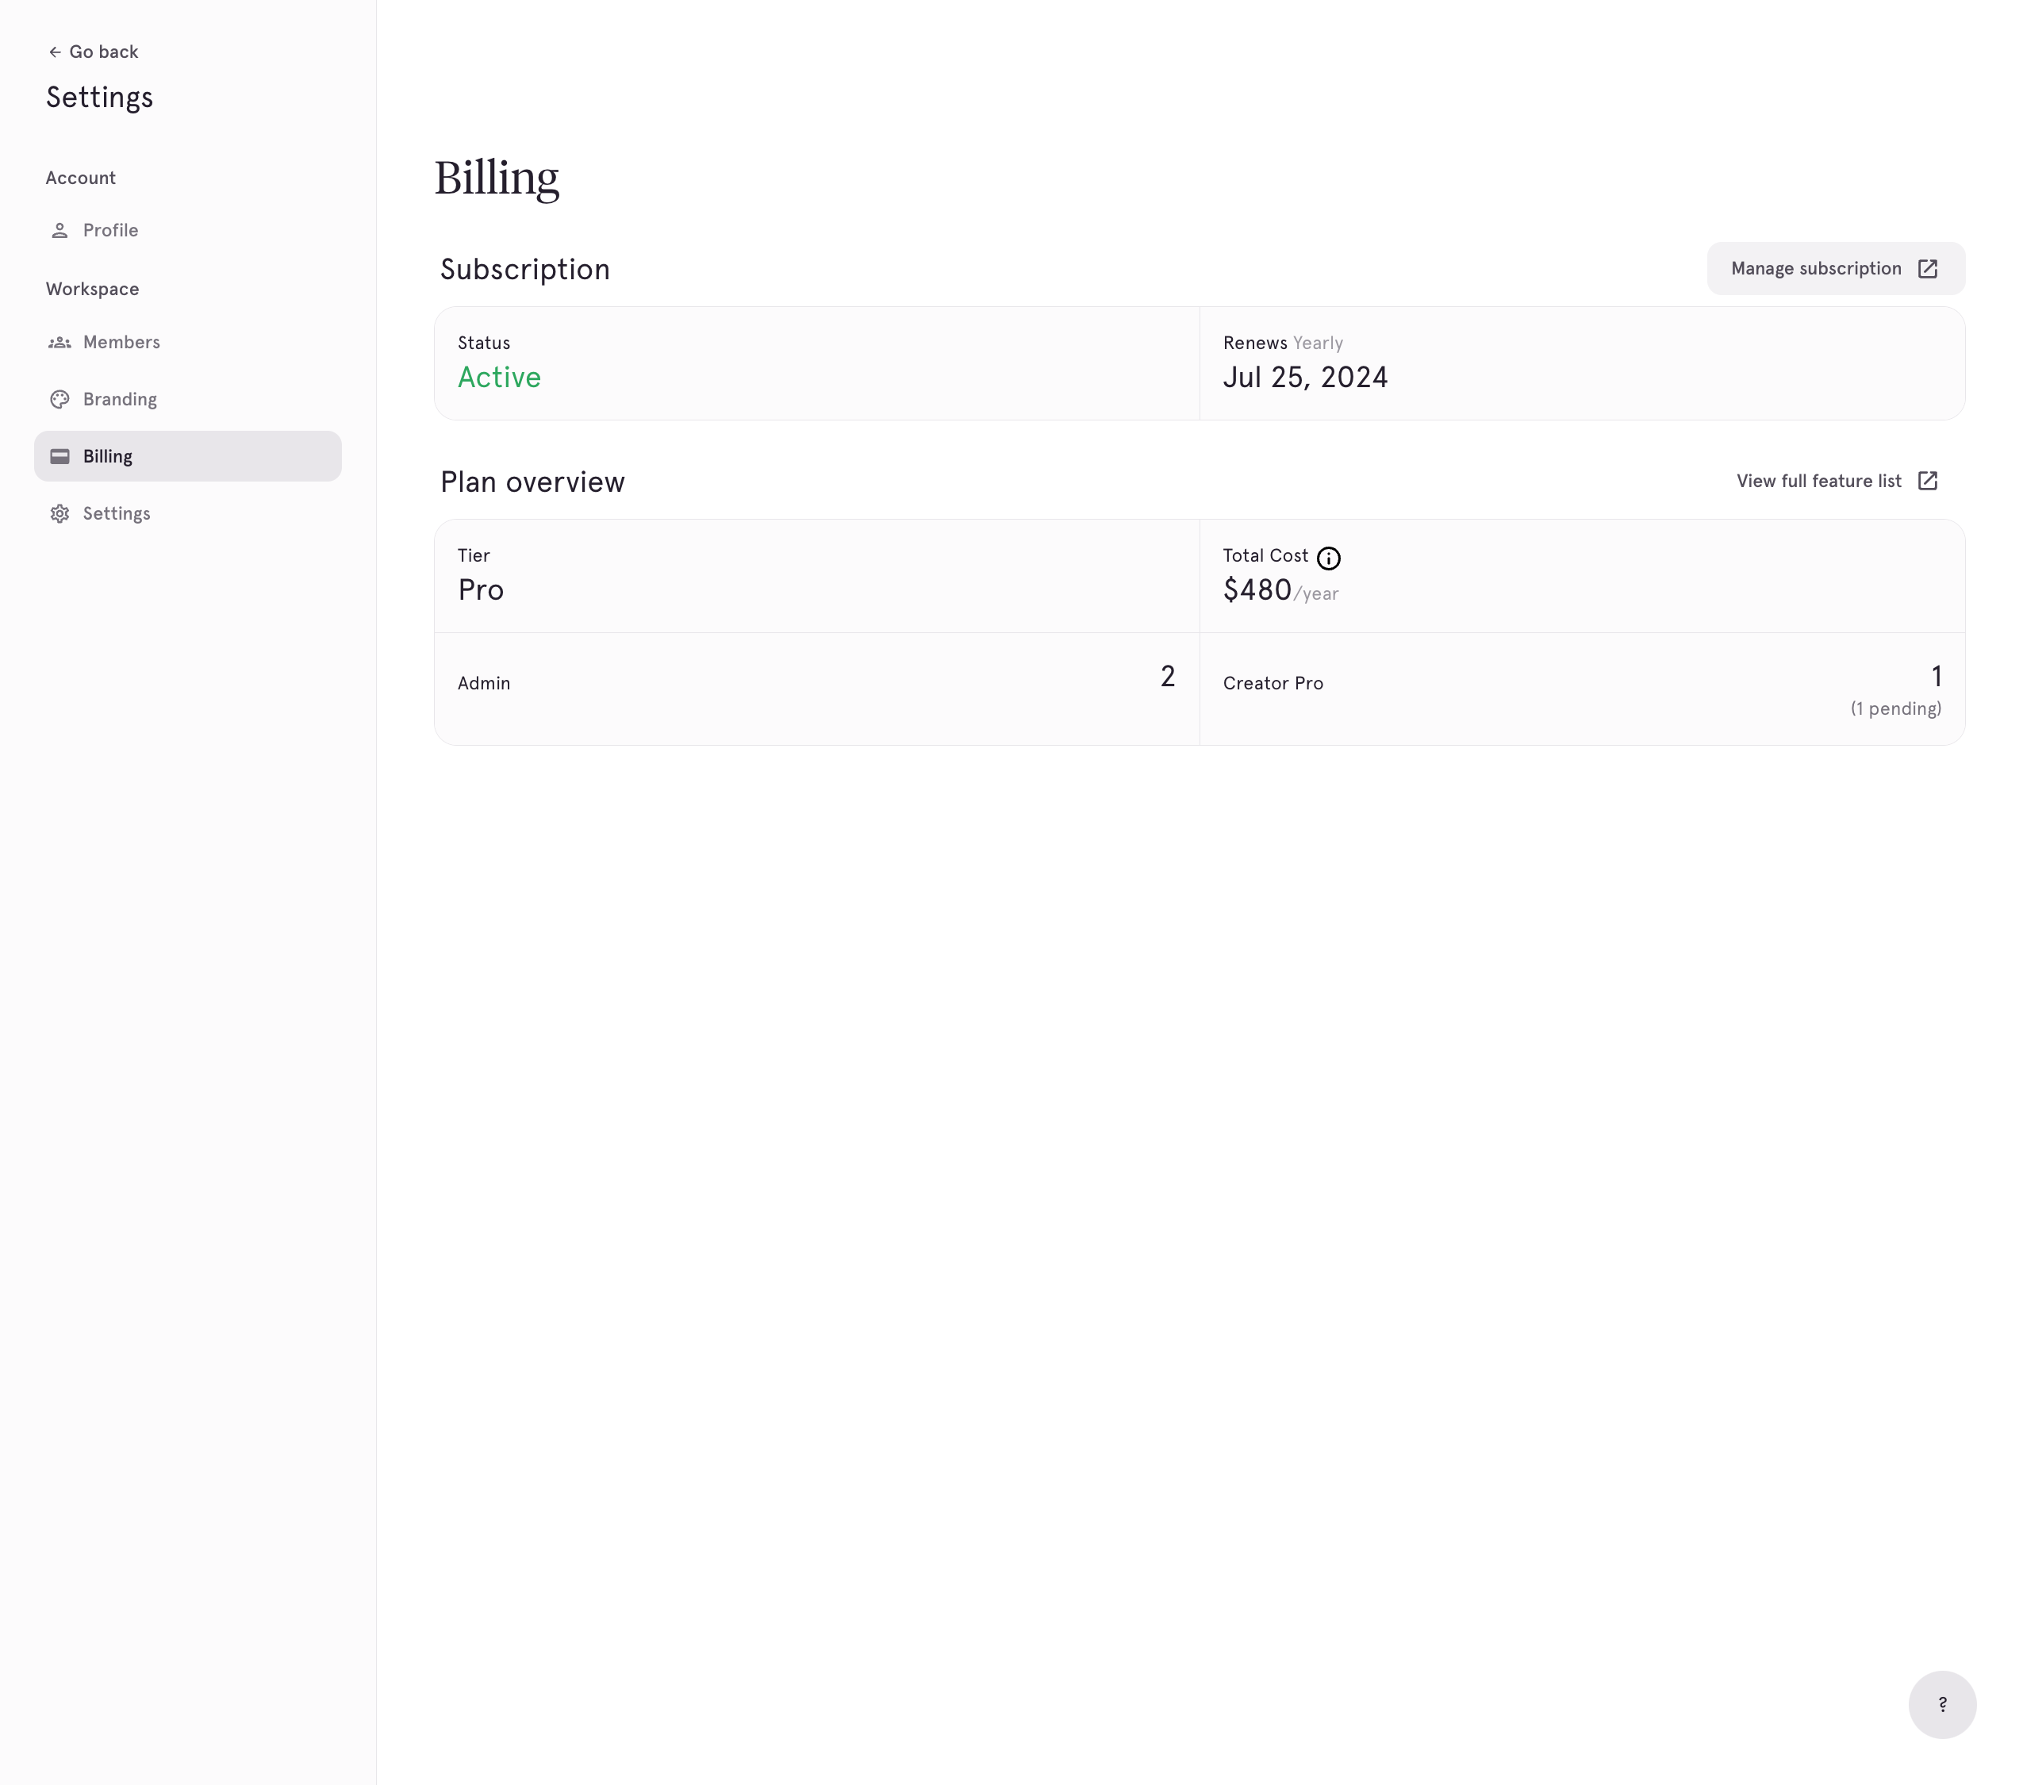Open workspace Settings in the sidebar
This screenshot has width=2023, height=1785.
[187, 513]
